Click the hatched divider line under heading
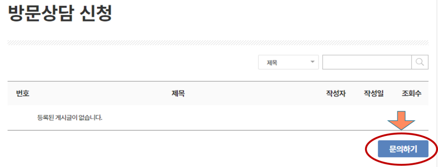The height and width of the screenshot is (167, 438). [218, 43]
